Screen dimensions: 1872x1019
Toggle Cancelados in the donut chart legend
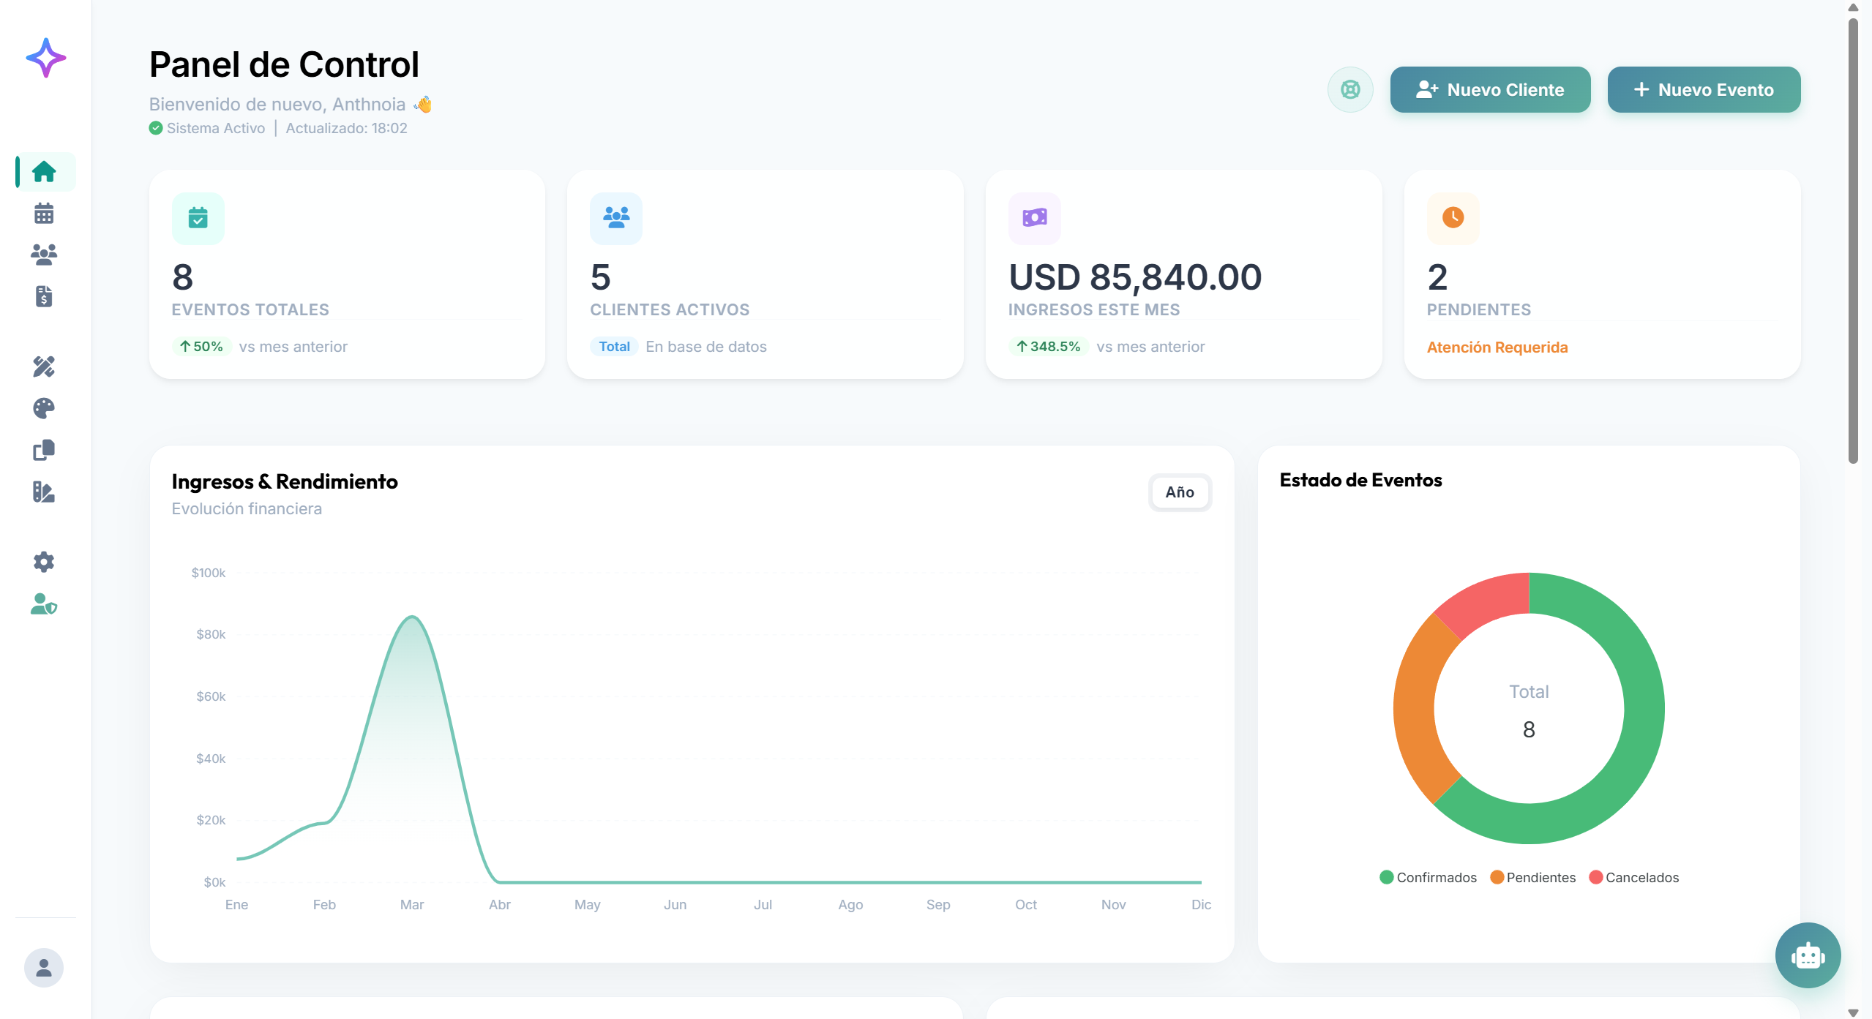(1634, 877)
